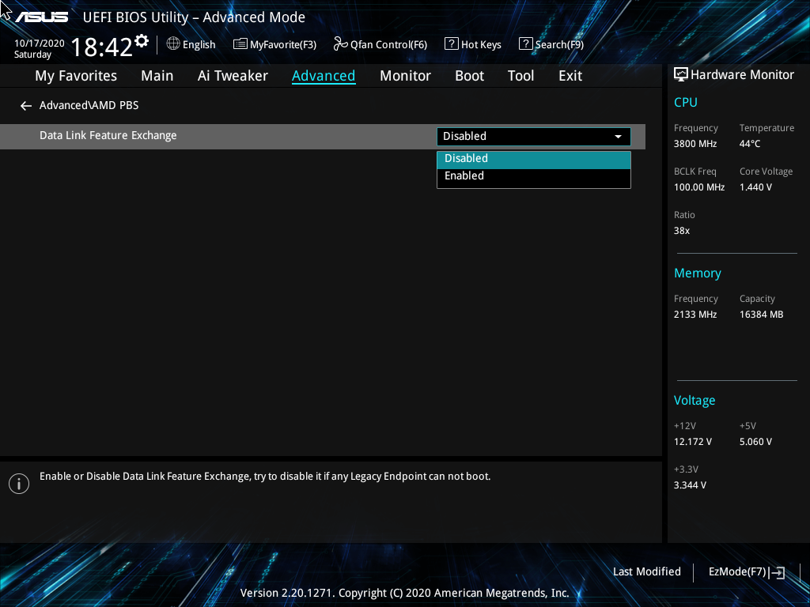The image size is (810, 607).
Task: Click the info circle icon in help area
Action: [x=19, y=484]
